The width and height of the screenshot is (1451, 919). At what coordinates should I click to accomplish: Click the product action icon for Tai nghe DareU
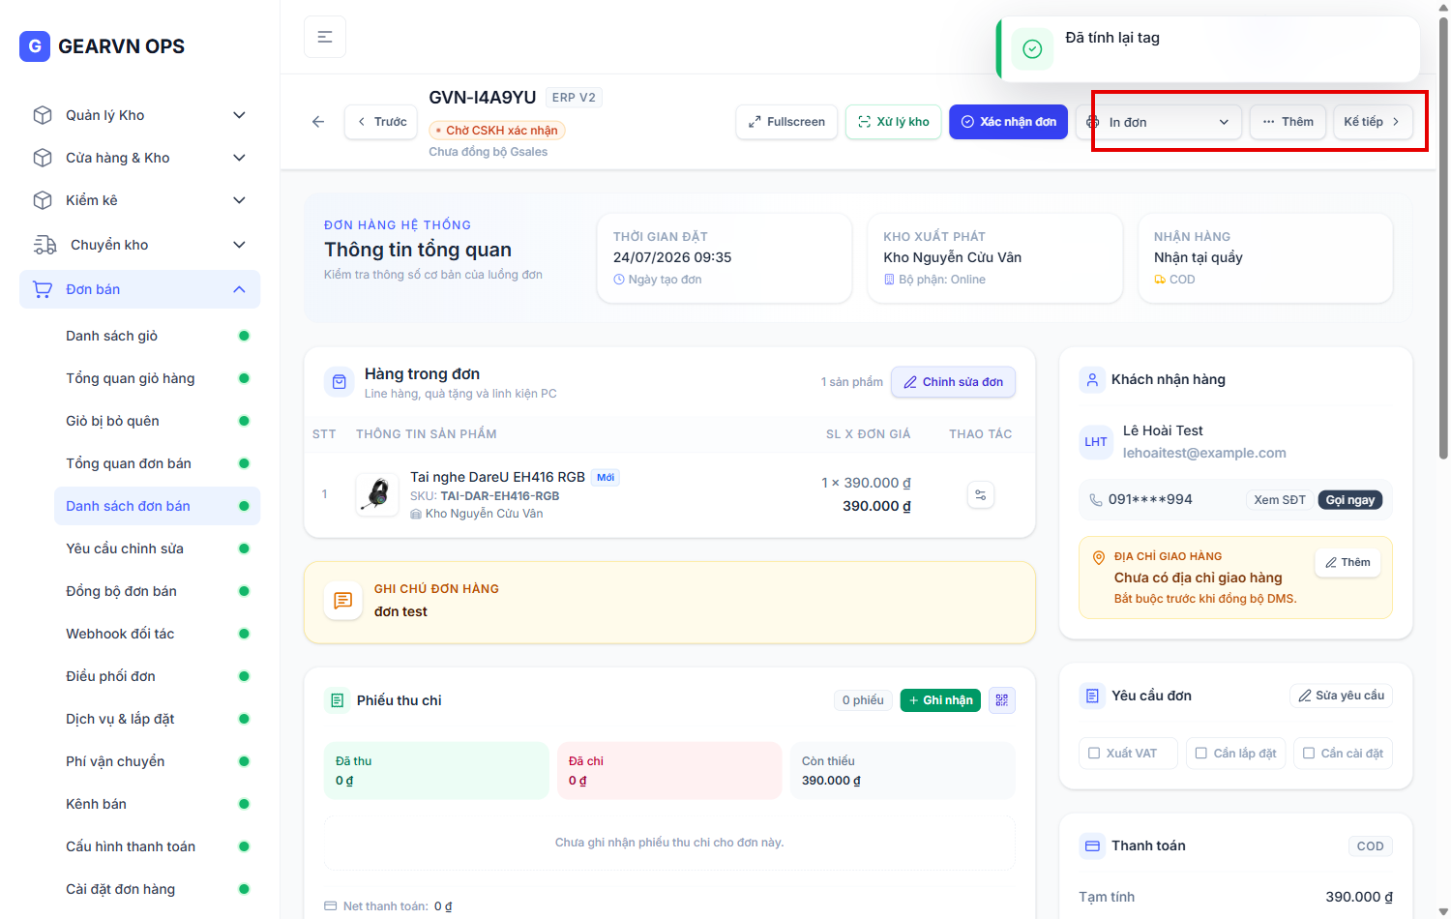981,495
